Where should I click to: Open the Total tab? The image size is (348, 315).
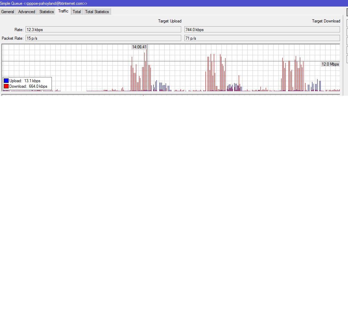pos(77,12)
